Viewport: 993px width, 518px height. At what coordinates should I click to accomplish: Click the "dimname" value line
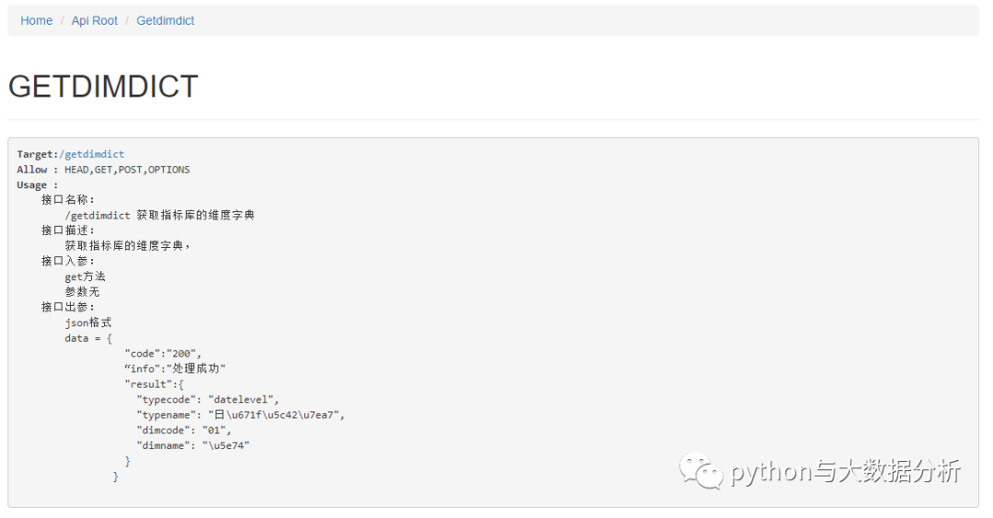(193, 445)
